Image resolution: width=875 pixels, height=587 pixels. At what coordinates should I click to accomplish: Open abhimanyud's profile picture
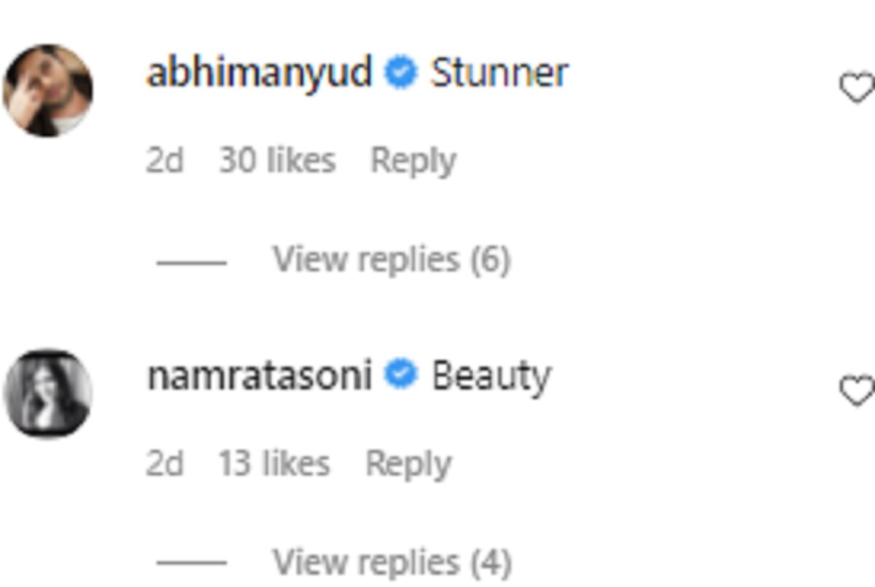[x=47, y=90]
